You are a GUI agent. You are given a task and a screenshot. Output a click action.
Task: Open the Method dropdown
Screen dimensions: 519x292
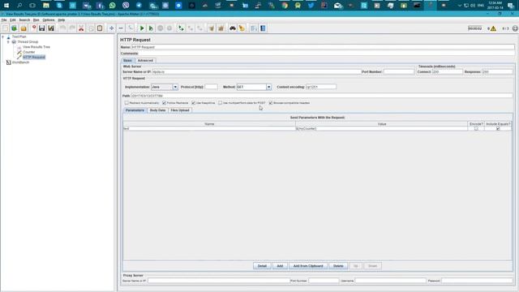click(268, 87)
